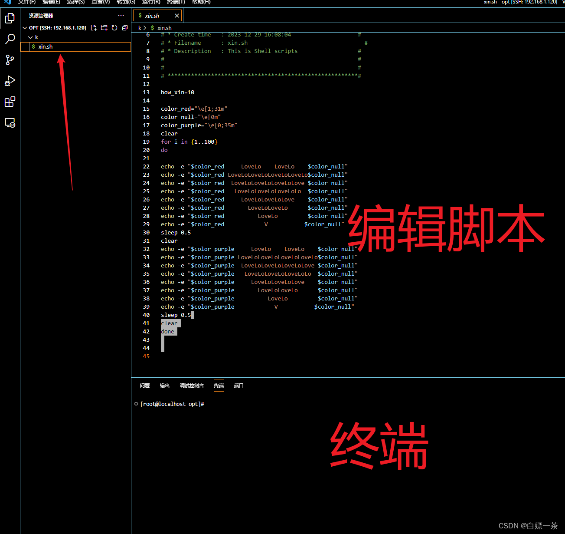Collapse all folders in explorer
565x534 pixels.
(125, 28)
